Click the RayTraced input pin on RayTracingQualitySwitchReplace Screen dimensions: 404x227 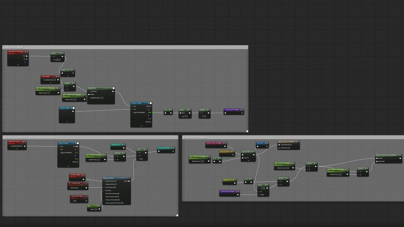click(x=377, y=161)
